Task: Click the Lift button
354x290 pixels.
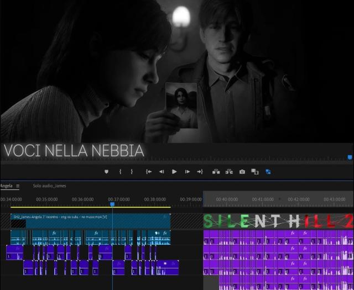Action: click(216, 172)
